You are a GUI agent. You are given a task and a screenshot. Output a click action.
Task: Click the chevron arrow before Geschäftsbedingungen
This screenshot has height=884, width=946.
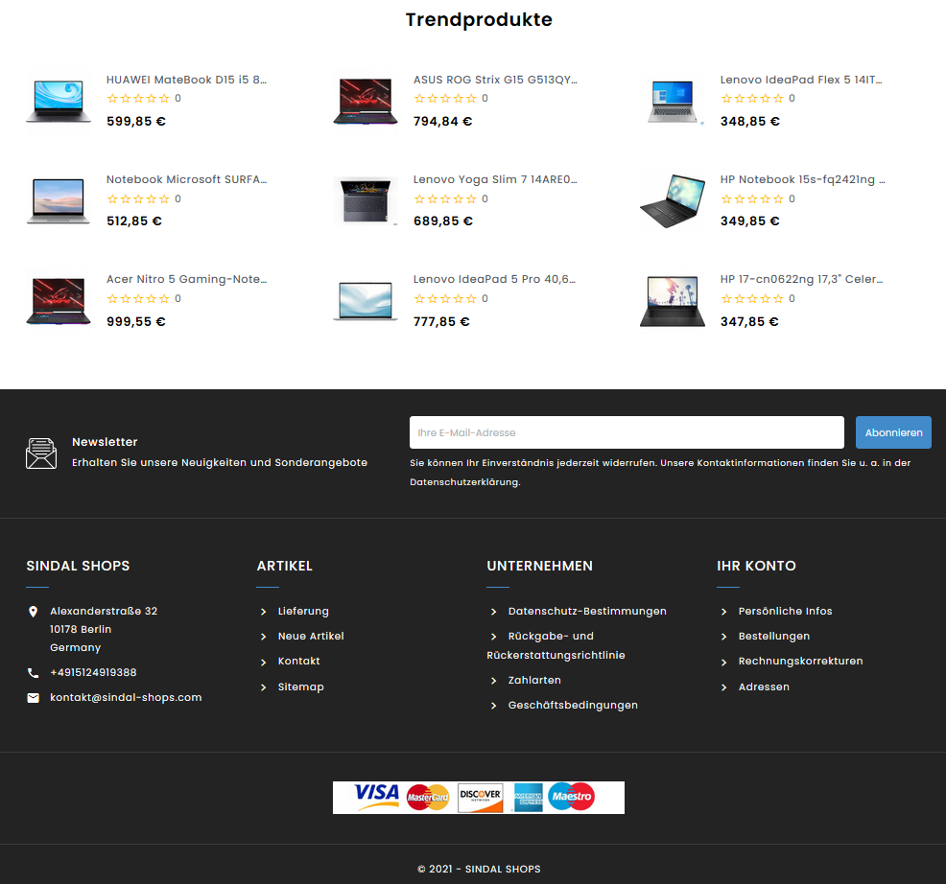click(x=493, y=706)
